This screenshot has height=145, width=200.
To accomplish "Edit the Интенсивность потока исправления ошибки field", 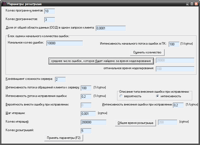I will [86, 97].
